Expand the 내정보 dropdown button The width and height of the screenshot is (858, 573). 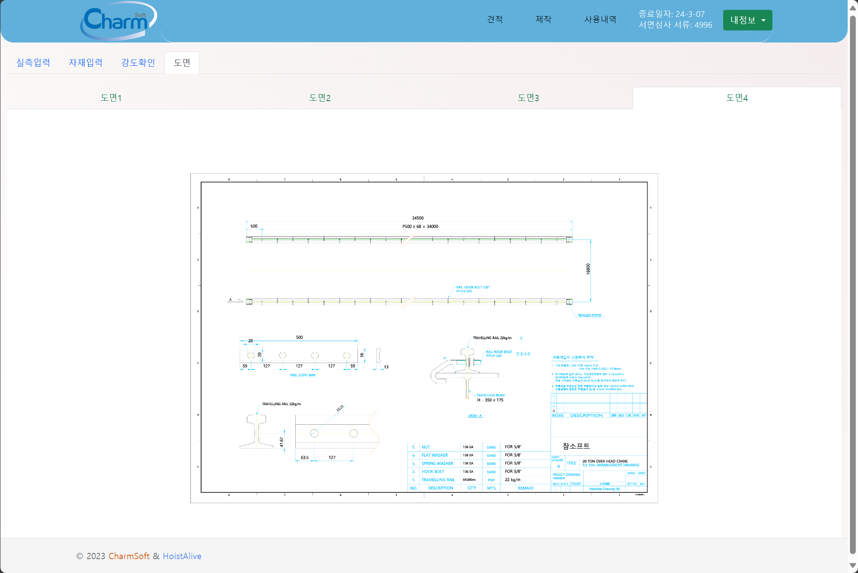[747, 20]
